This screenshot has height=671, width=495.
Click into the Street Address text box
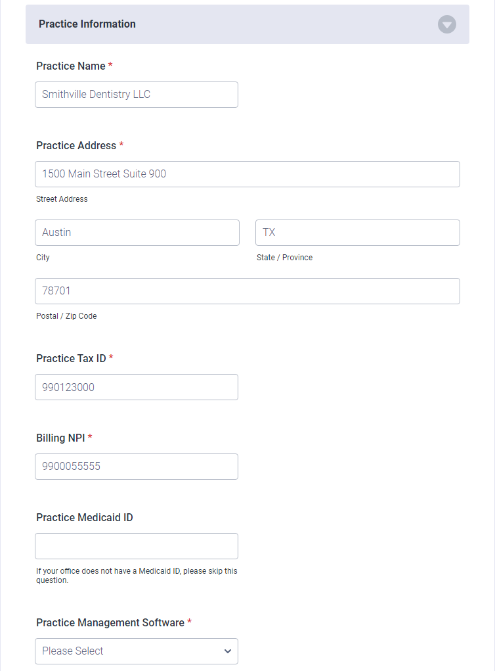pyautogui.click(x=247, y=174)
